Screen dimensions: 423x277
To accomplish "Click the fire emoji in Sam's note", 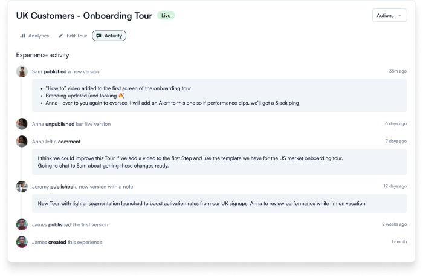I will 121,96.
